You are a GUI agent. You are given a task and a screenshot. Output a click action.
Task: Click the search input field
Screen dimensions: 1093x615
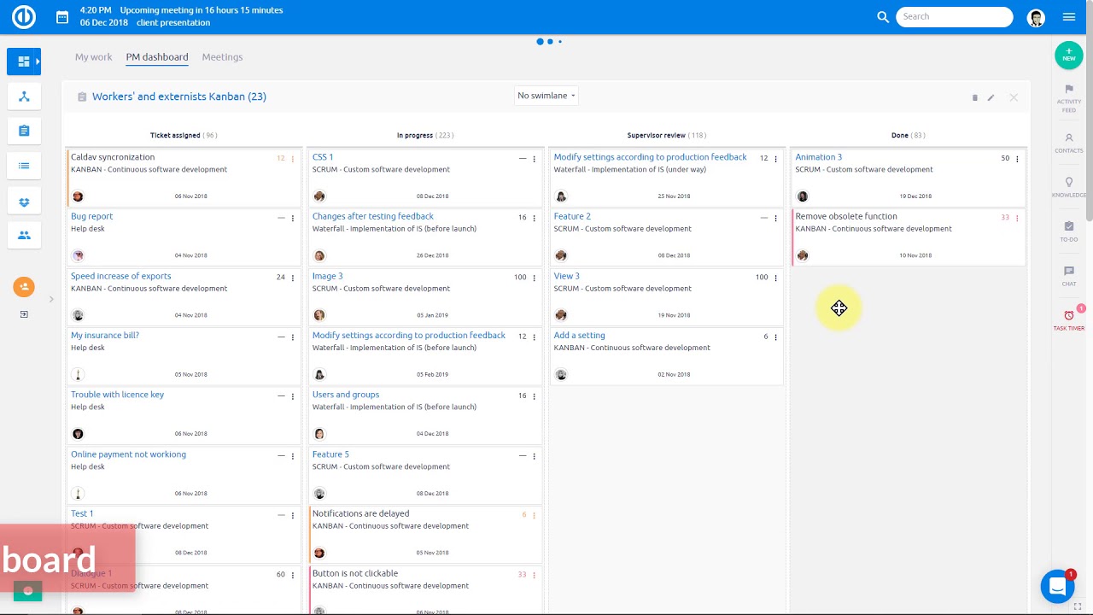click(x=955, y=16)
